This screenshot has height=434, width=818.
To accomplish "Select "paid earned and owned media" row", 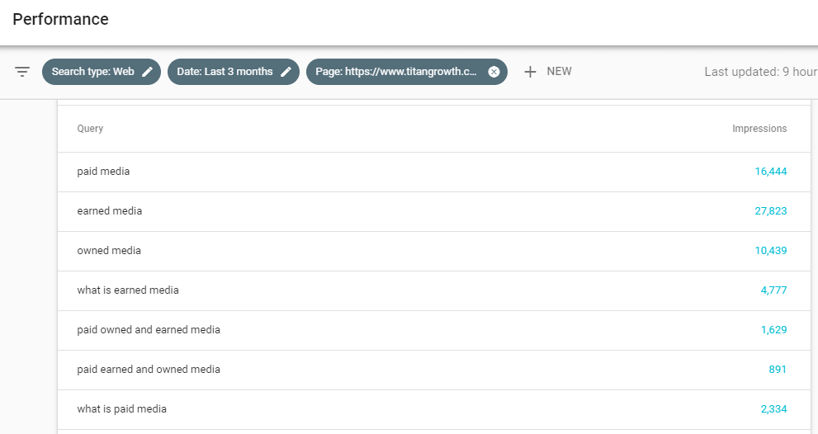I will 149,370.
